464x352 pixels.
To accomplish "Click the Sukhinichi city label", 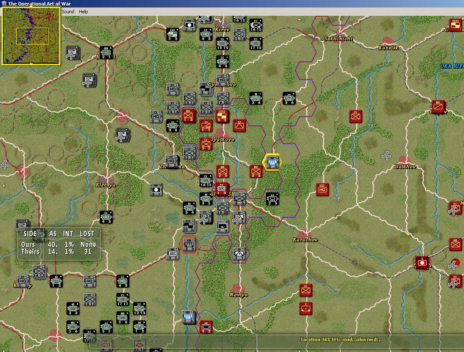I will (338, 39).
